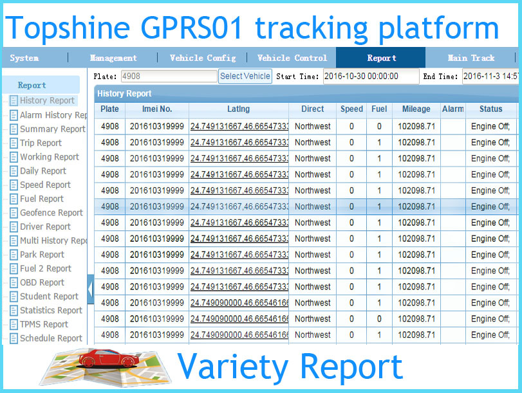
Task: Open Park Report in the sidebar
Action: tap(42, 255)
